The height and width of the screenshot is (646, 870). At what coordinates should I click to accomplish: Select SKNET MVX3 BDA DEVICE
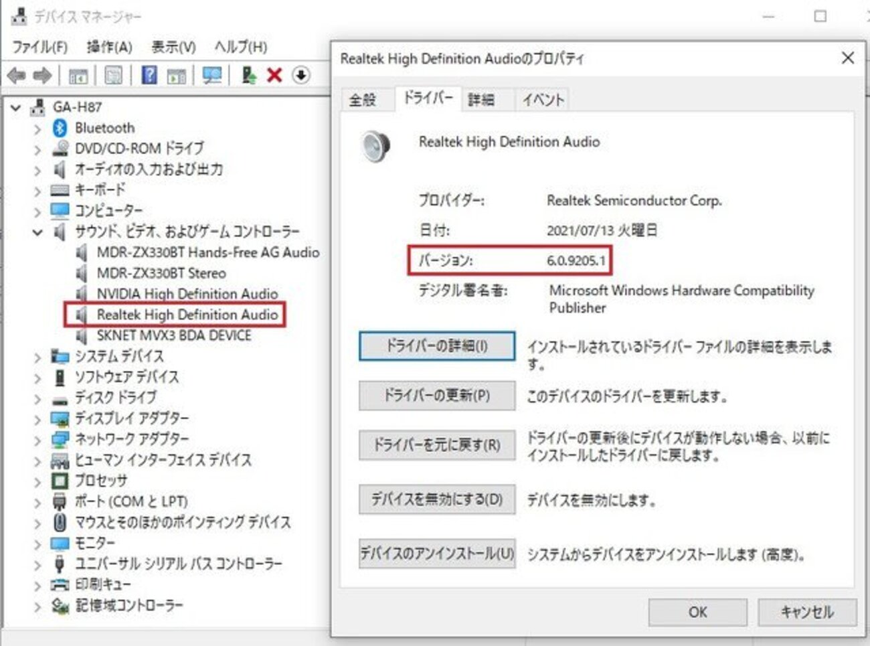tap(174, 335)
